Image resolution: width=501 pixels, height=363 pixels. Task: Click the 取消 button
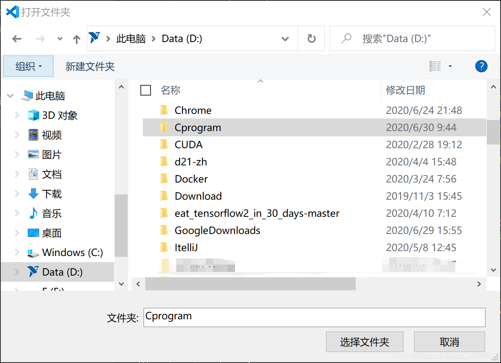(x=449, y=342)
